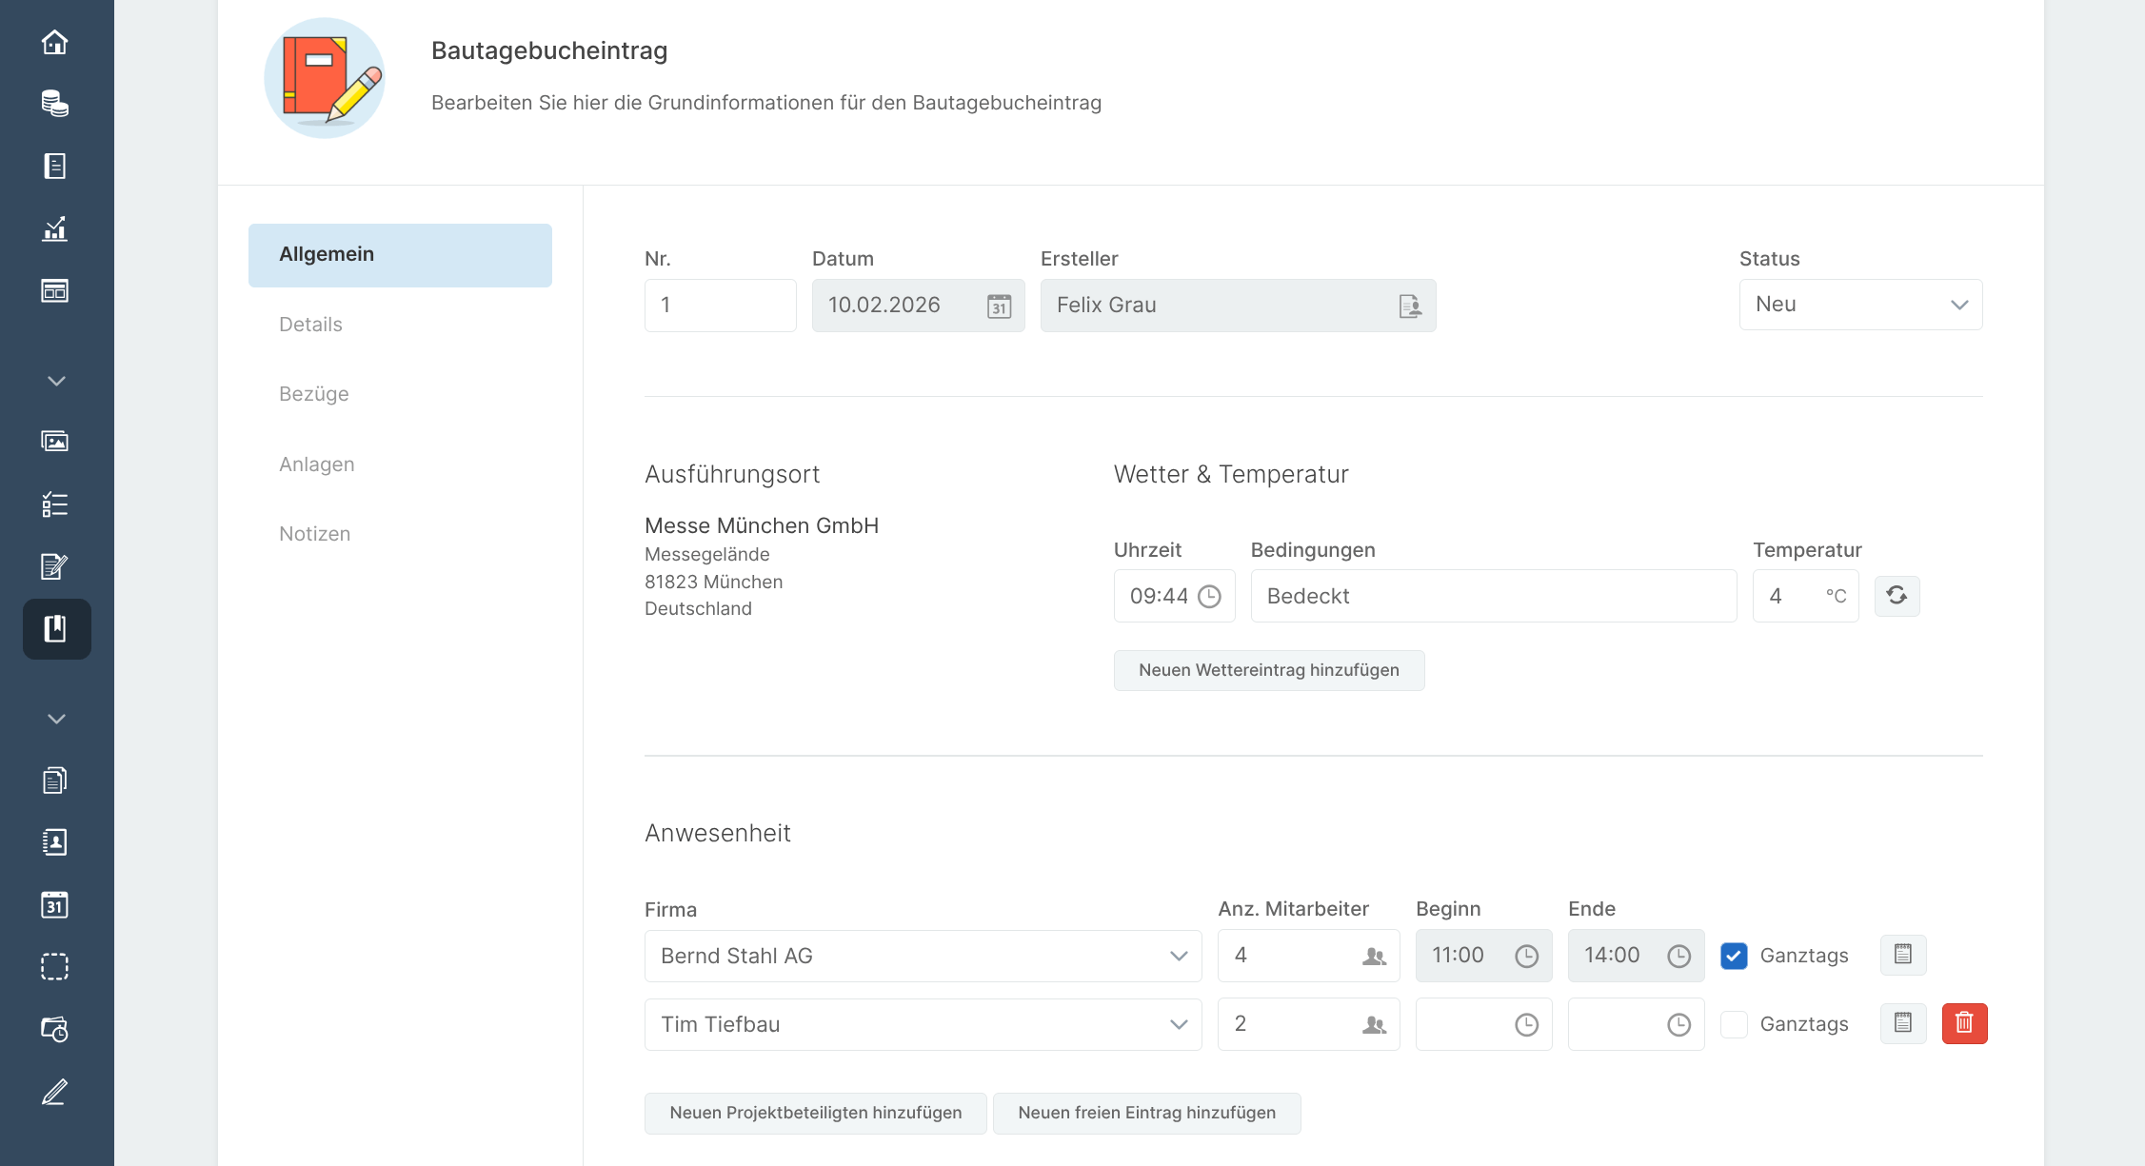Uncheck Ganztags for Bernd Stahl AG

[x=1734, y=956]
